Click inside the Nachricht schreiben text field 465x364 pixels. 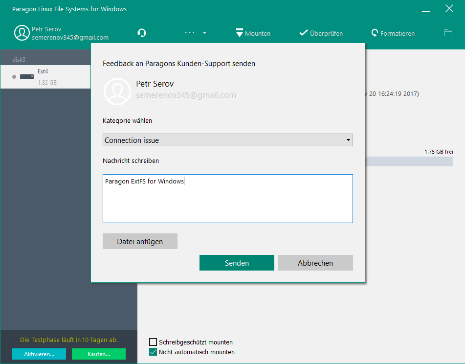(227, 199)
